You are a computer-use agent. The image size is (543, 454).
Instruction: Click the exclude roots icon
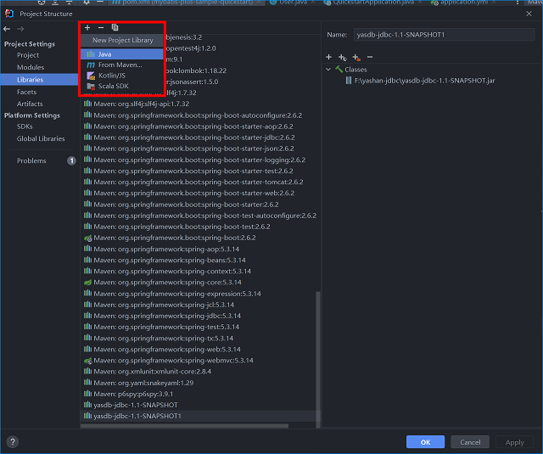click(355, 57)
